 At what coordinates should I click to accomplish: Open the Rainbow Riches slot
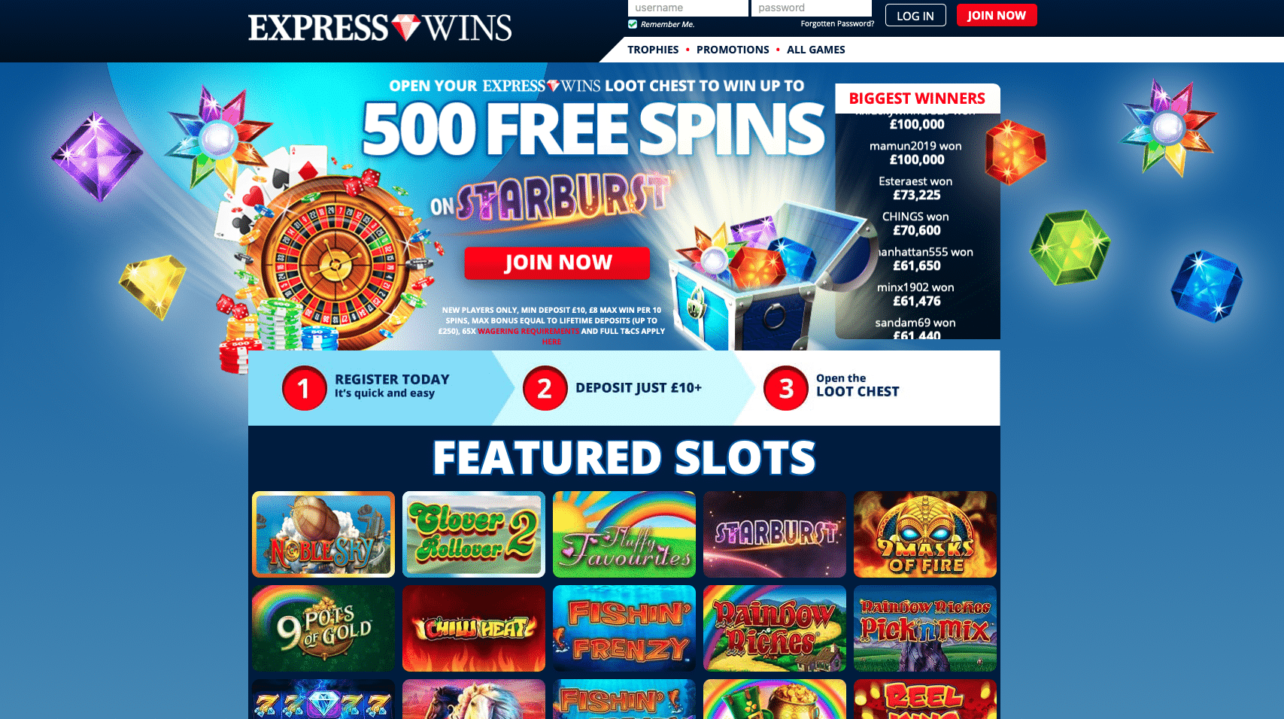click(775, 628)
